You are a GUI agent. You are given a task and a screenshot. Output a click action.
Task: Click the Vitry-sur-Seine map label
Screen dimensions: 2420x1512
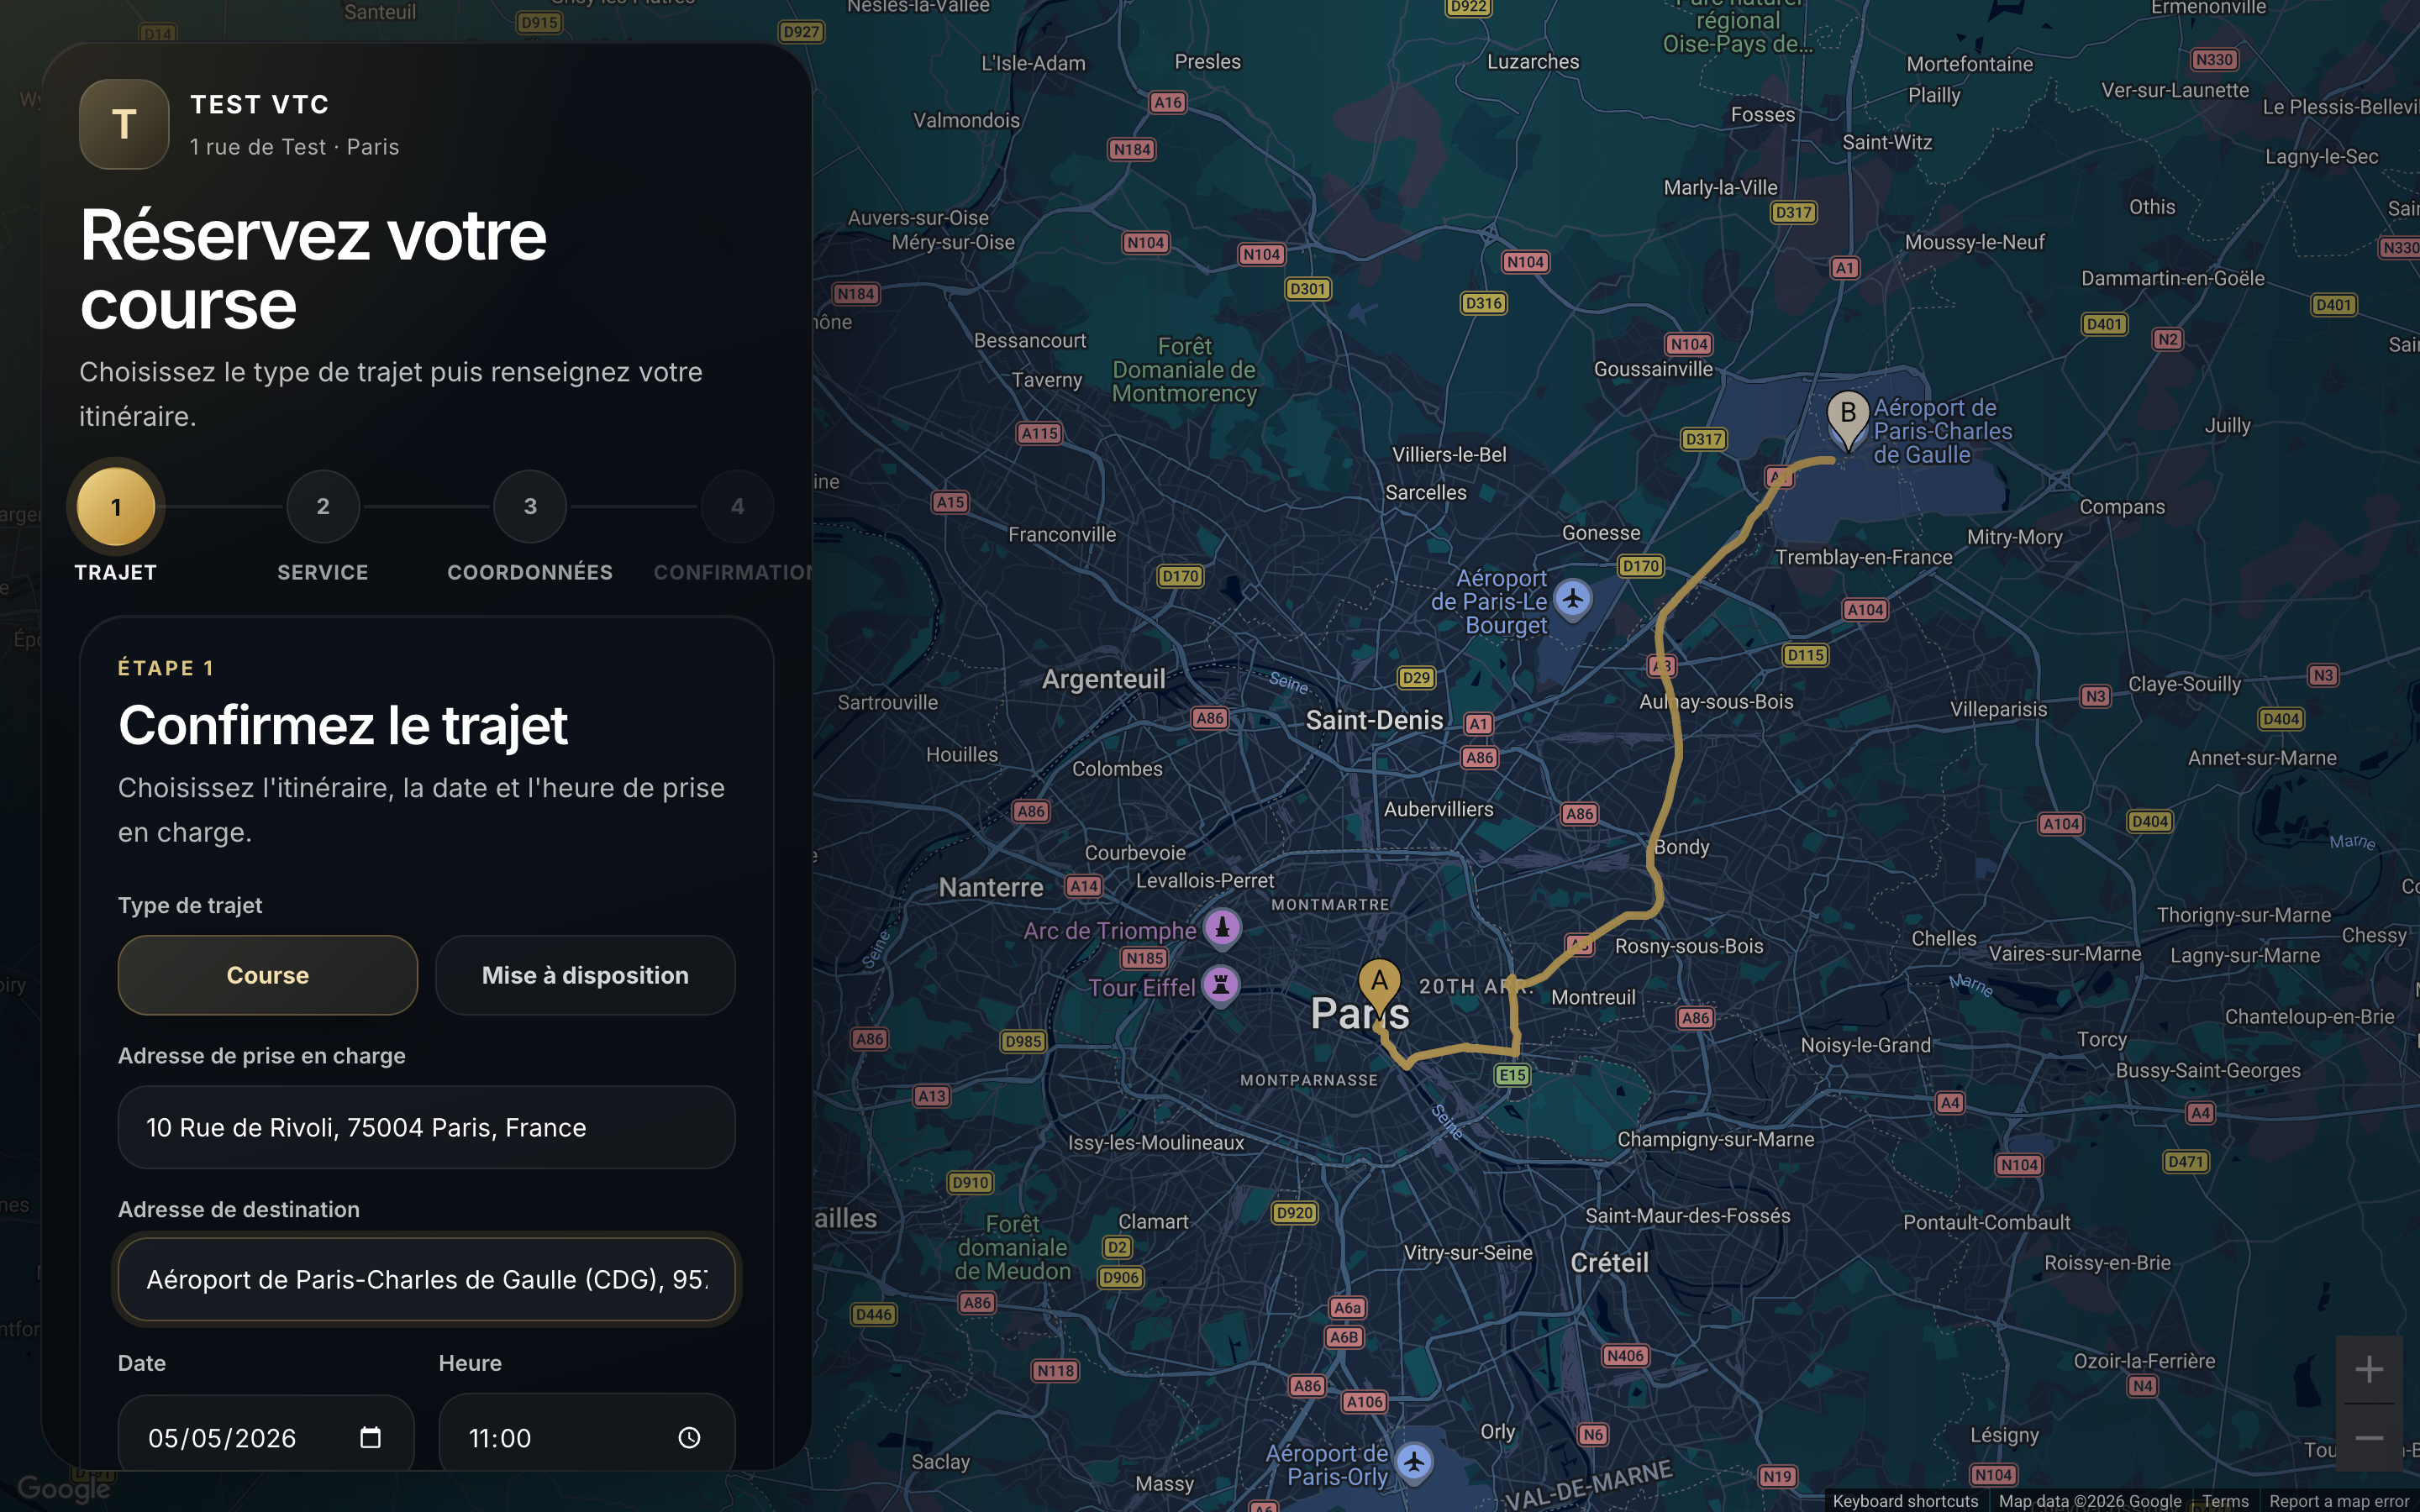[1467, 1252]
